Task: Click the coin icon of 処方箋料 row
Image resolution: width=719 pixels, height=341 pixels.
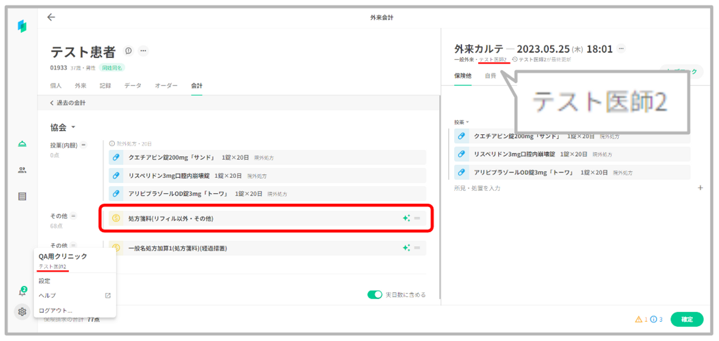Action: coord(116,218)
